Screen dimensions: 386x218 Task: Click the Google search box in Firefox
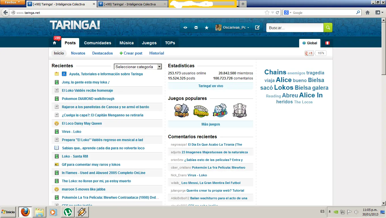tap(324, 12)
